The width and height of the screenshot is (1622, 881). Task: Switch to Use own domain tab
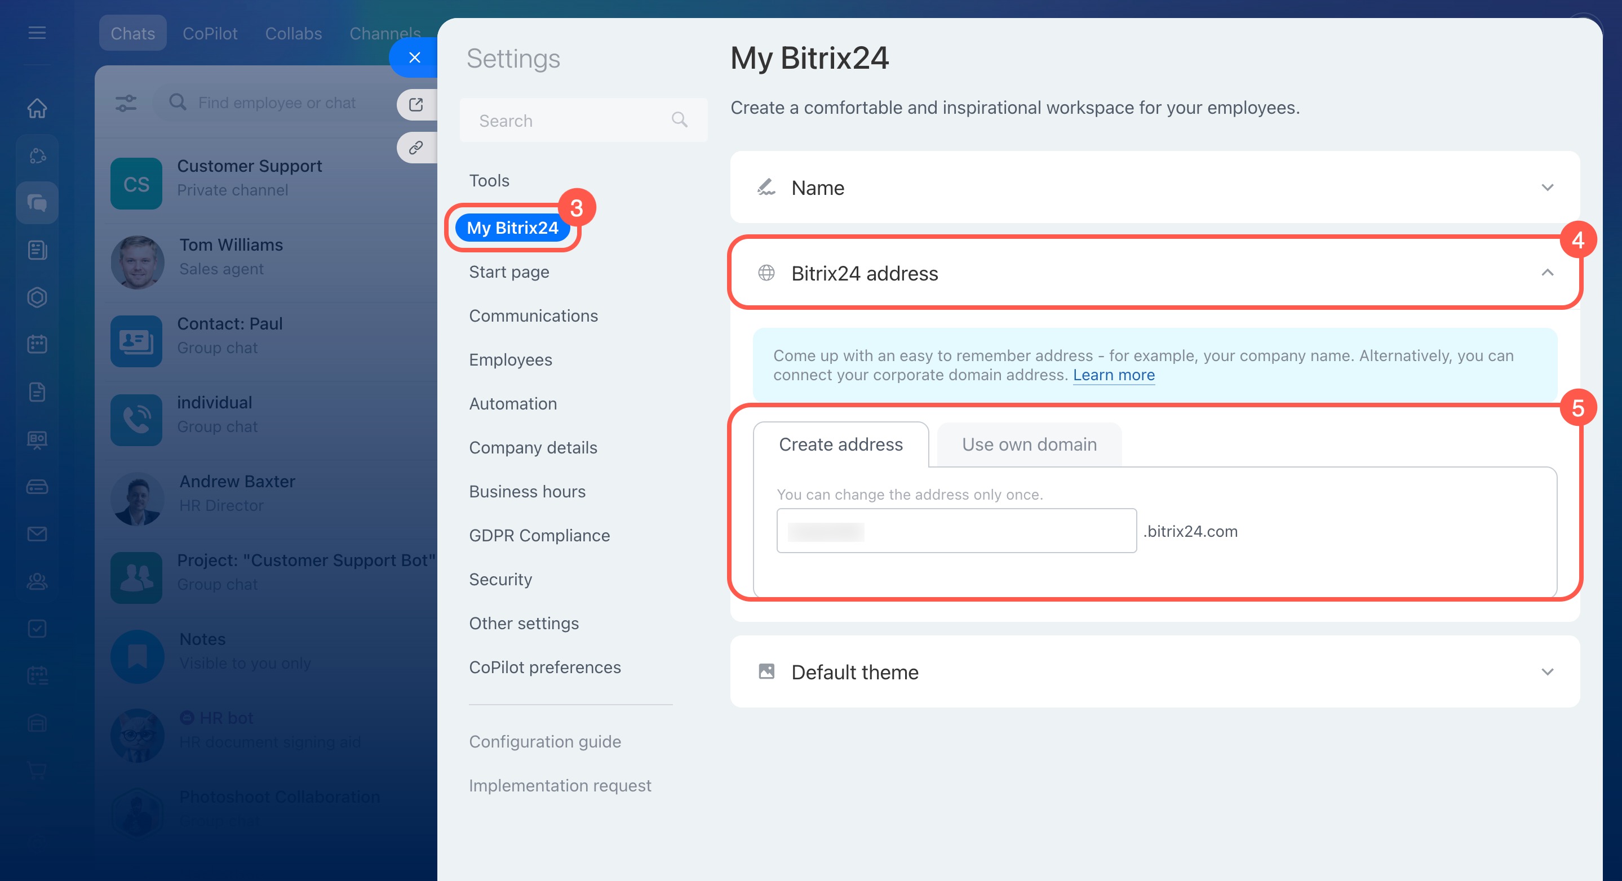1029,444
